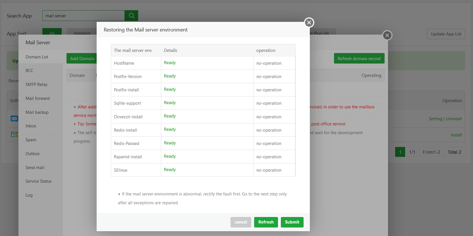Click the green search magnifier icon
This screenshot has width=473, height=236.
[x=131, y=16]
